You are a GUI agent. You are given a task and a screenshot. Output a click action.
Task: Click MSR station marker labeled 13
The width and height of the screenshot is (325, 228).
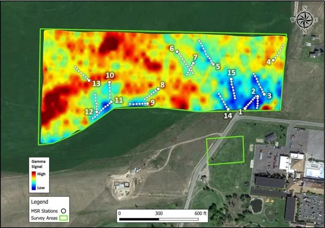[x=89, y=80]
